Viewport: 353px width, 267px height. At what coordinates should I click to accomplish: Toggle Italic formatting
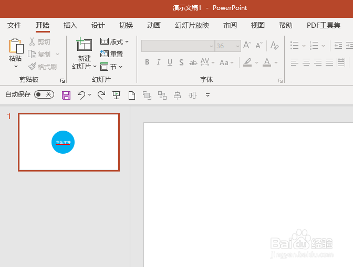(x=159, y=62)
